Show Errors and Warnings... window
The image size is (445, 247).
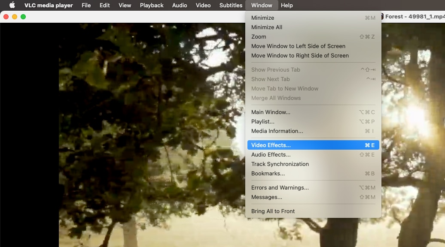313,187
